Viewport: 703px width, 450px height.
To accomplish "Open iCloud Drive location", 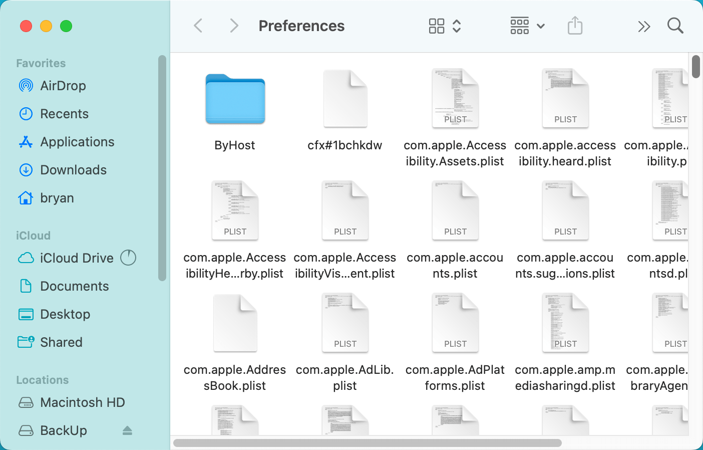I will coord(77,258).
